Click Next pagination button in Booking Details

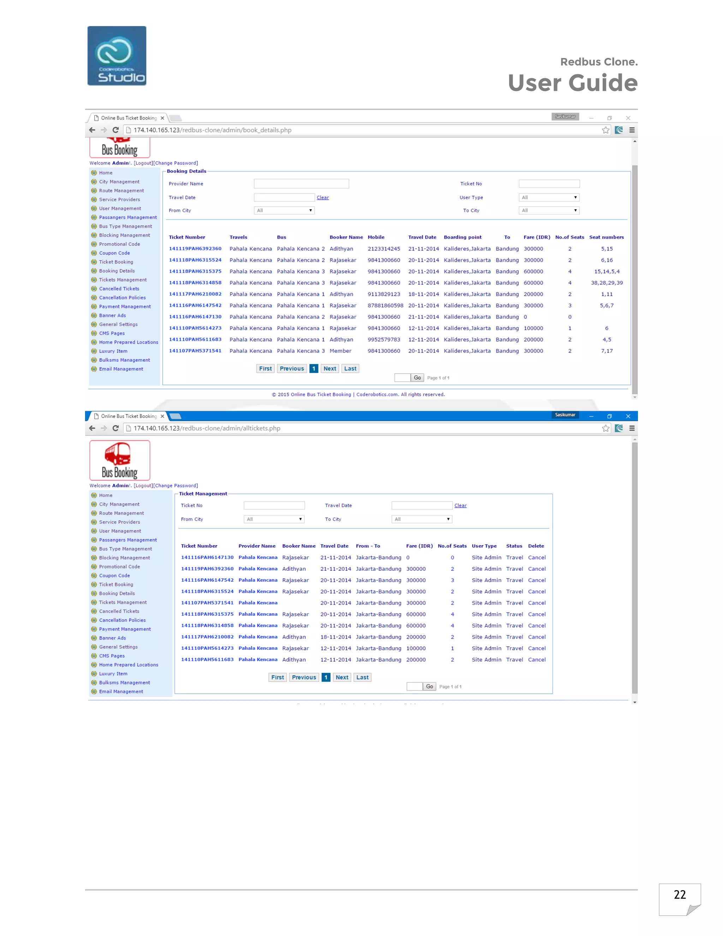pos(330,368)
